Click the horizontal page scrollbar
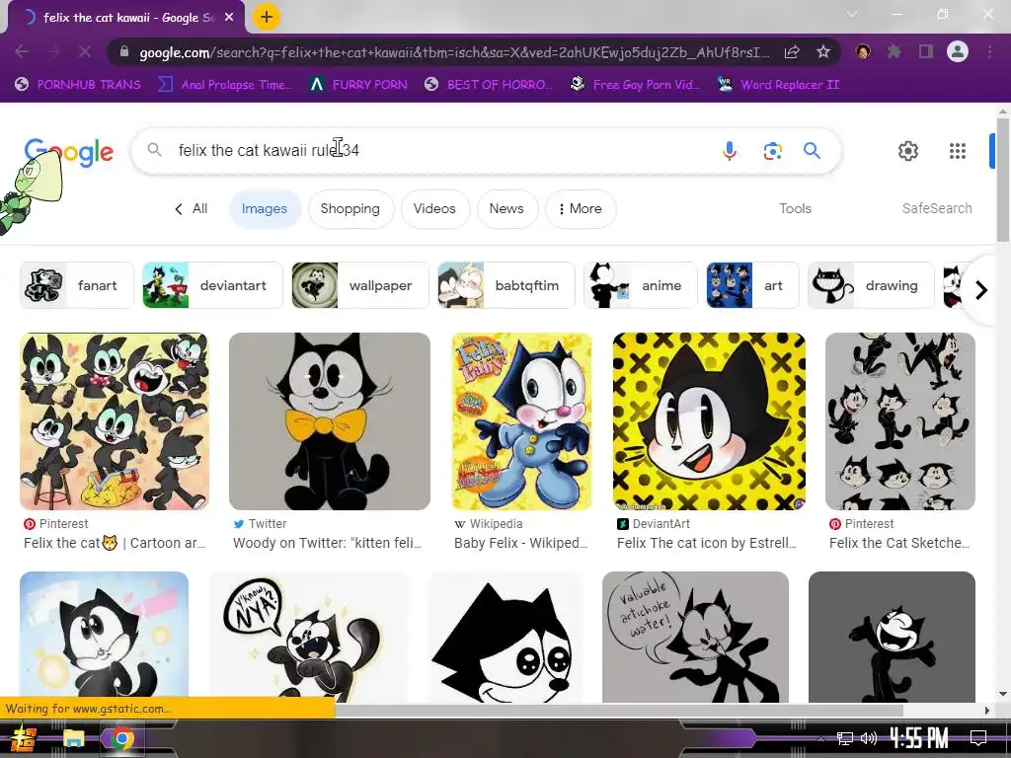 [619, 711]
